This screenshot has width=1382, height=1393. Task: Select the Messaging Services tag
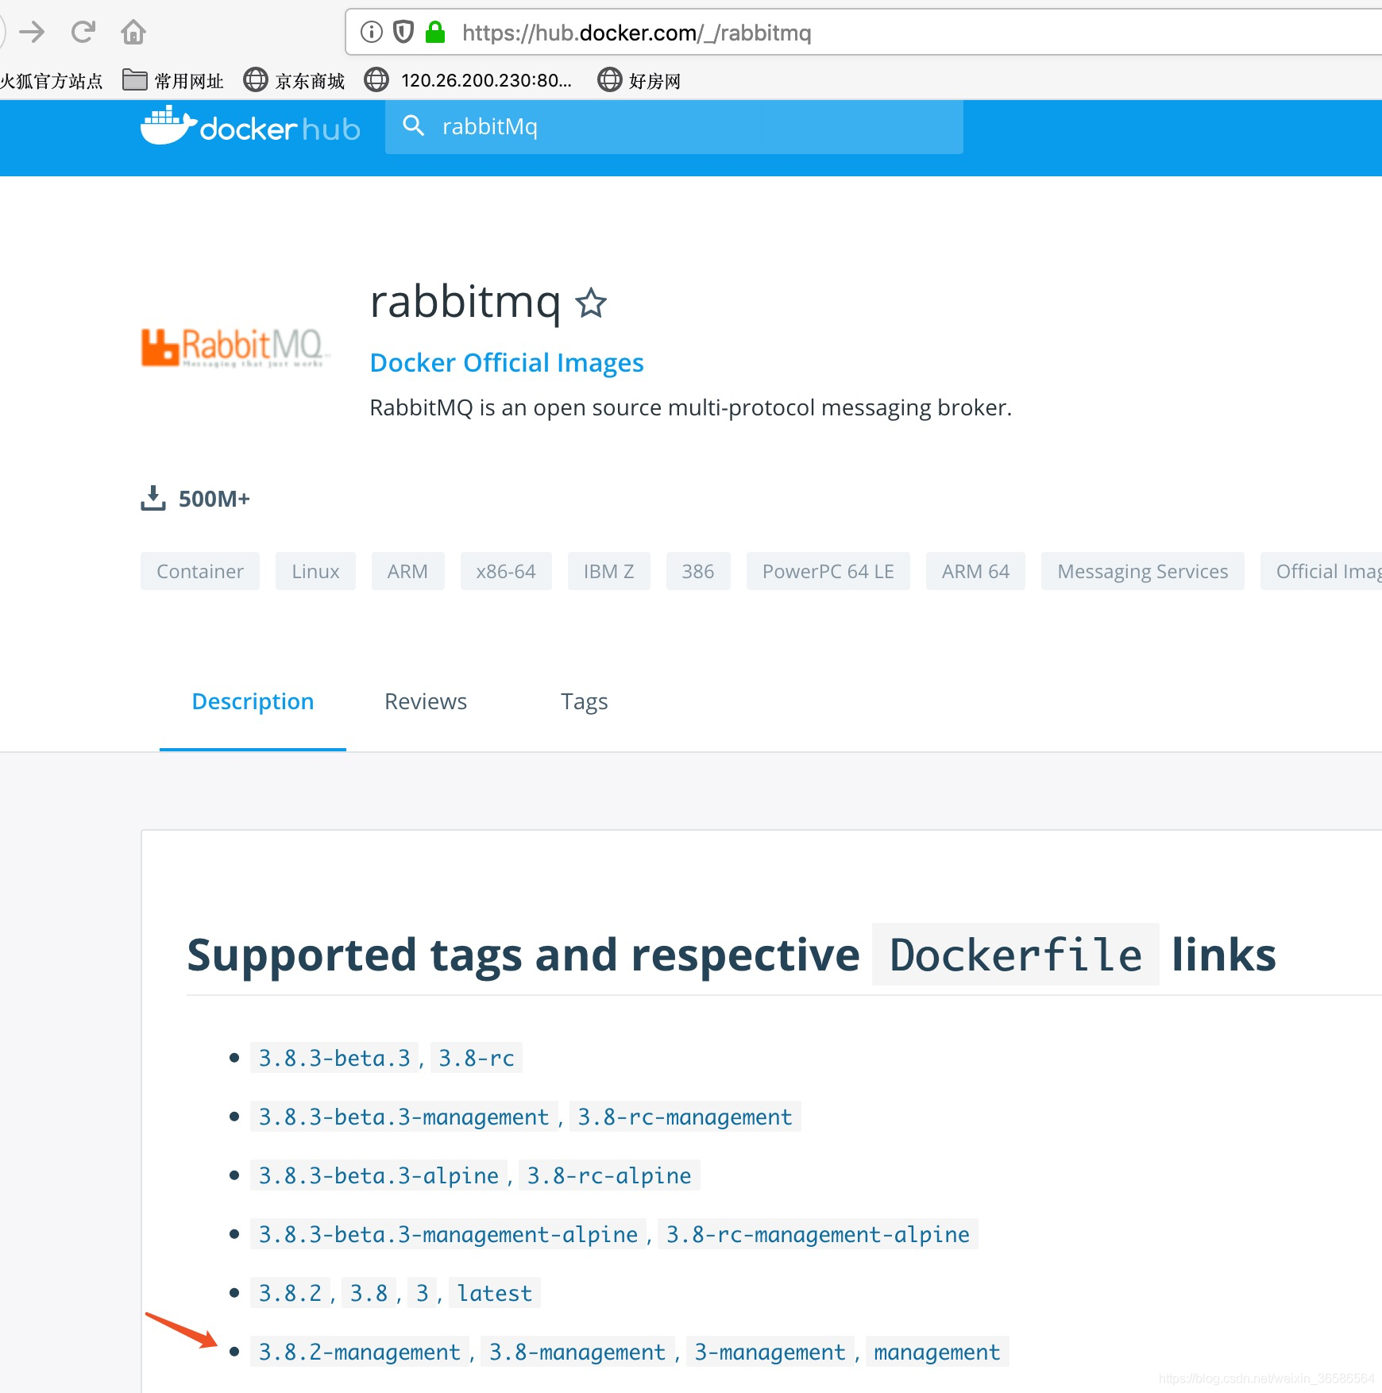point(1143,571)
